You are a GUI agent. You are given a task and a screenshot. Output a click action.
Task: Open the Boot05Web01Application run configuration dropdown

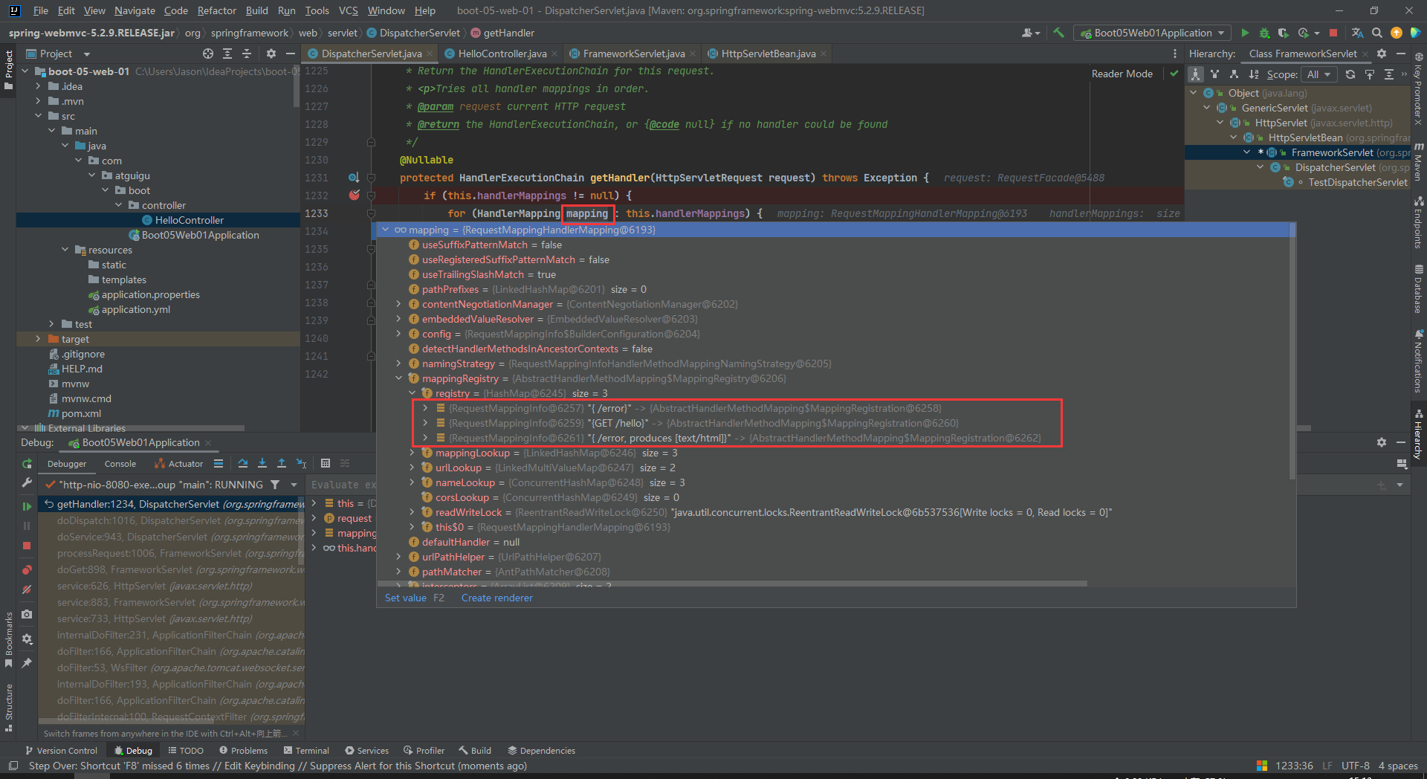pos(1153,33)
